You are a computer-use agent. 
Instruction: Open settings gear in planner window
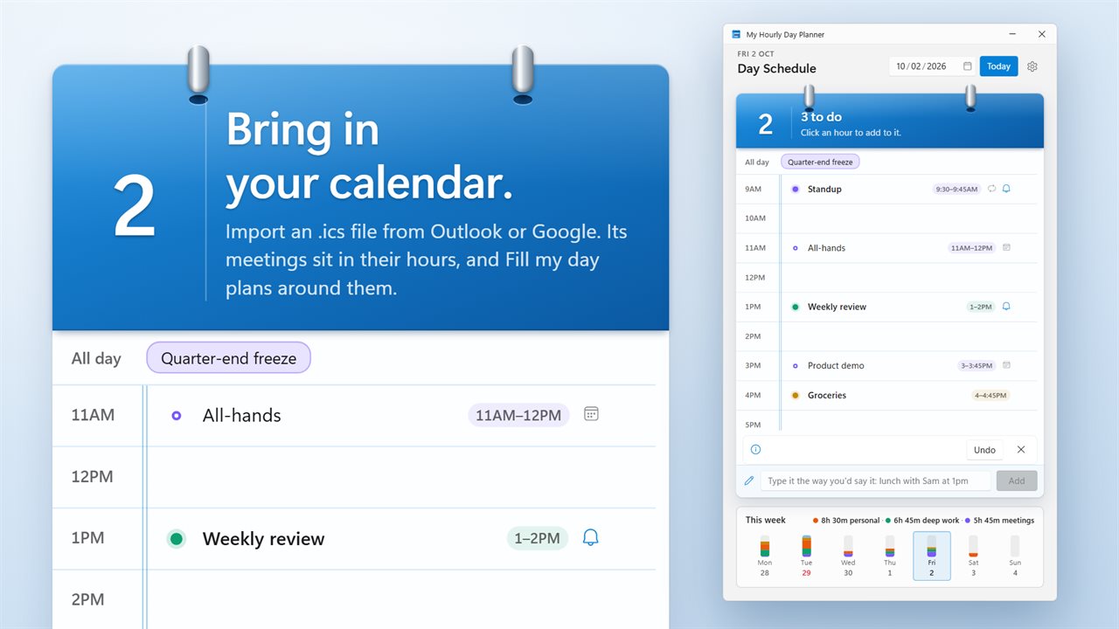(1032, 66)
